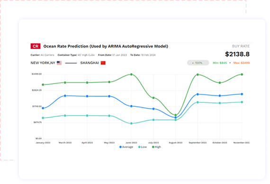This screenshot has width=270, height=184.
Task: Click the May-2023 x-axis label
Action: (109, 142)
